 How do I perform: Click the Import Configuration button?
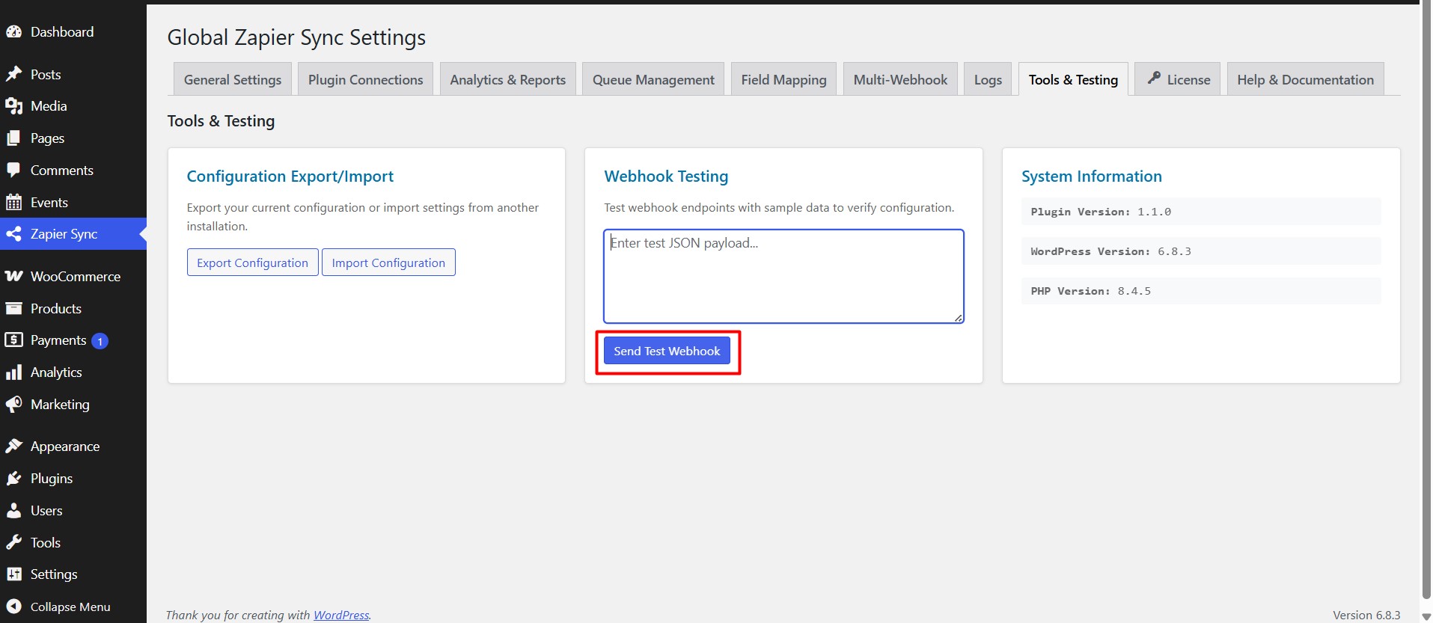(x=388, y=263)
